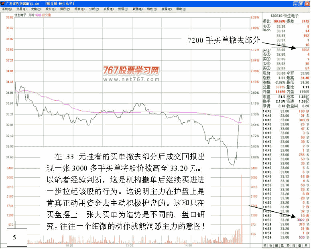Click the 净资 value 2.18
Image resolution: width=311 pixels, height=249 pixels.
282,106
